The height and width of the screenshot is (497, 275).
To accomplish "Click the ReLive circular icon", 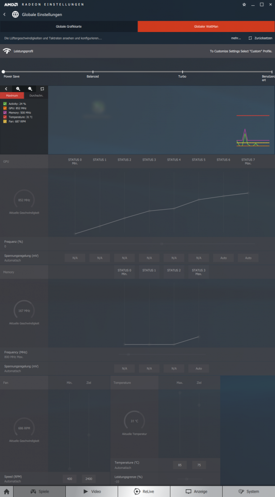I will tap(137, 492).
